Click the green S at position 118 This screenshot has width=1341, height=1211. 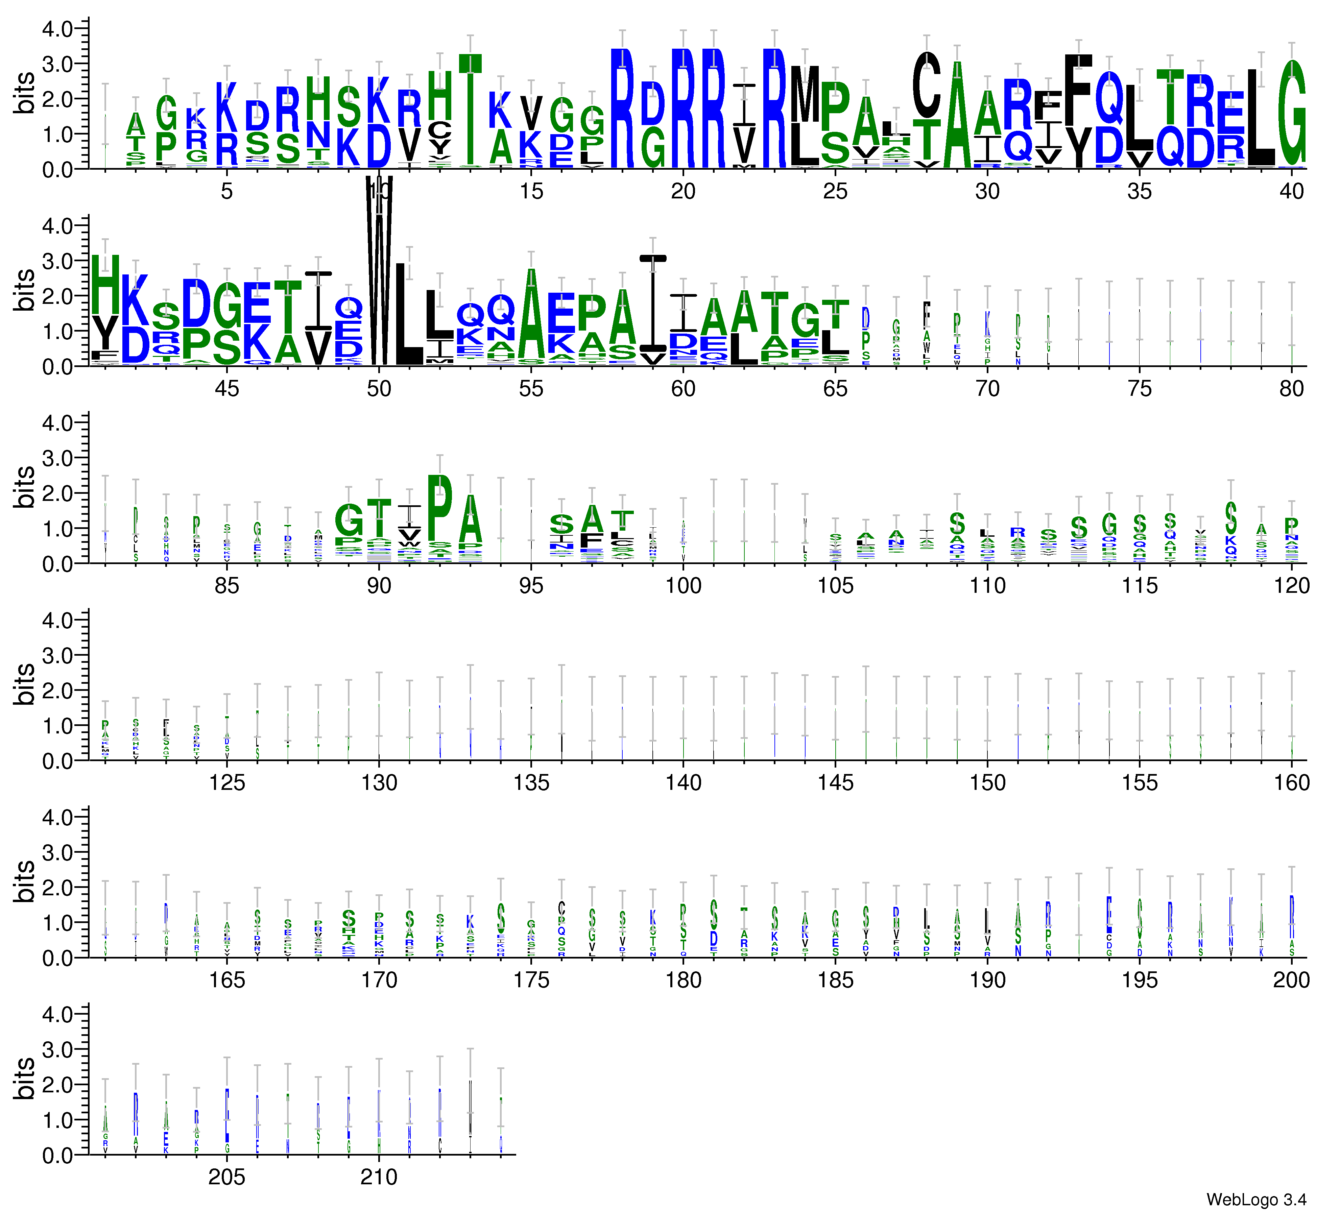pyautogui.click(x=1230, y=518)
